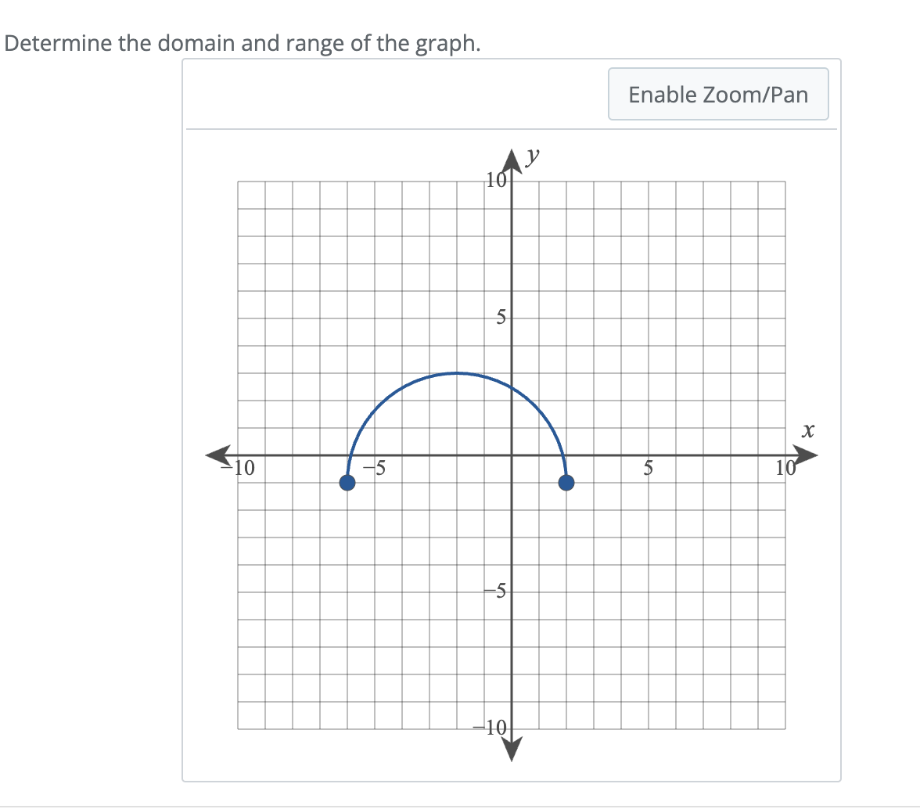Select the right endpoint of the semicircle
This screenshot has height=809, width=920.
[x=566, y=483]
